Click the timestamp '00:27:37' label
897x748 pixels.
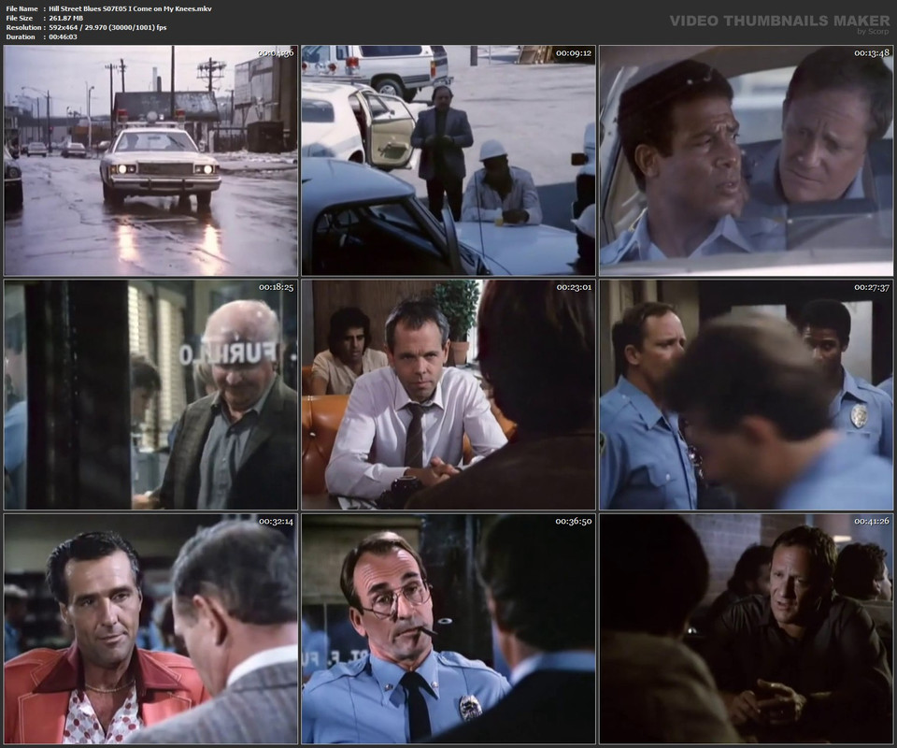click(872, 287)
